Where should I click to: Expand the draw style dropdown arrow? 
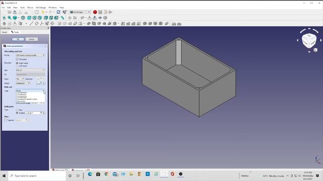click(18, 18)
